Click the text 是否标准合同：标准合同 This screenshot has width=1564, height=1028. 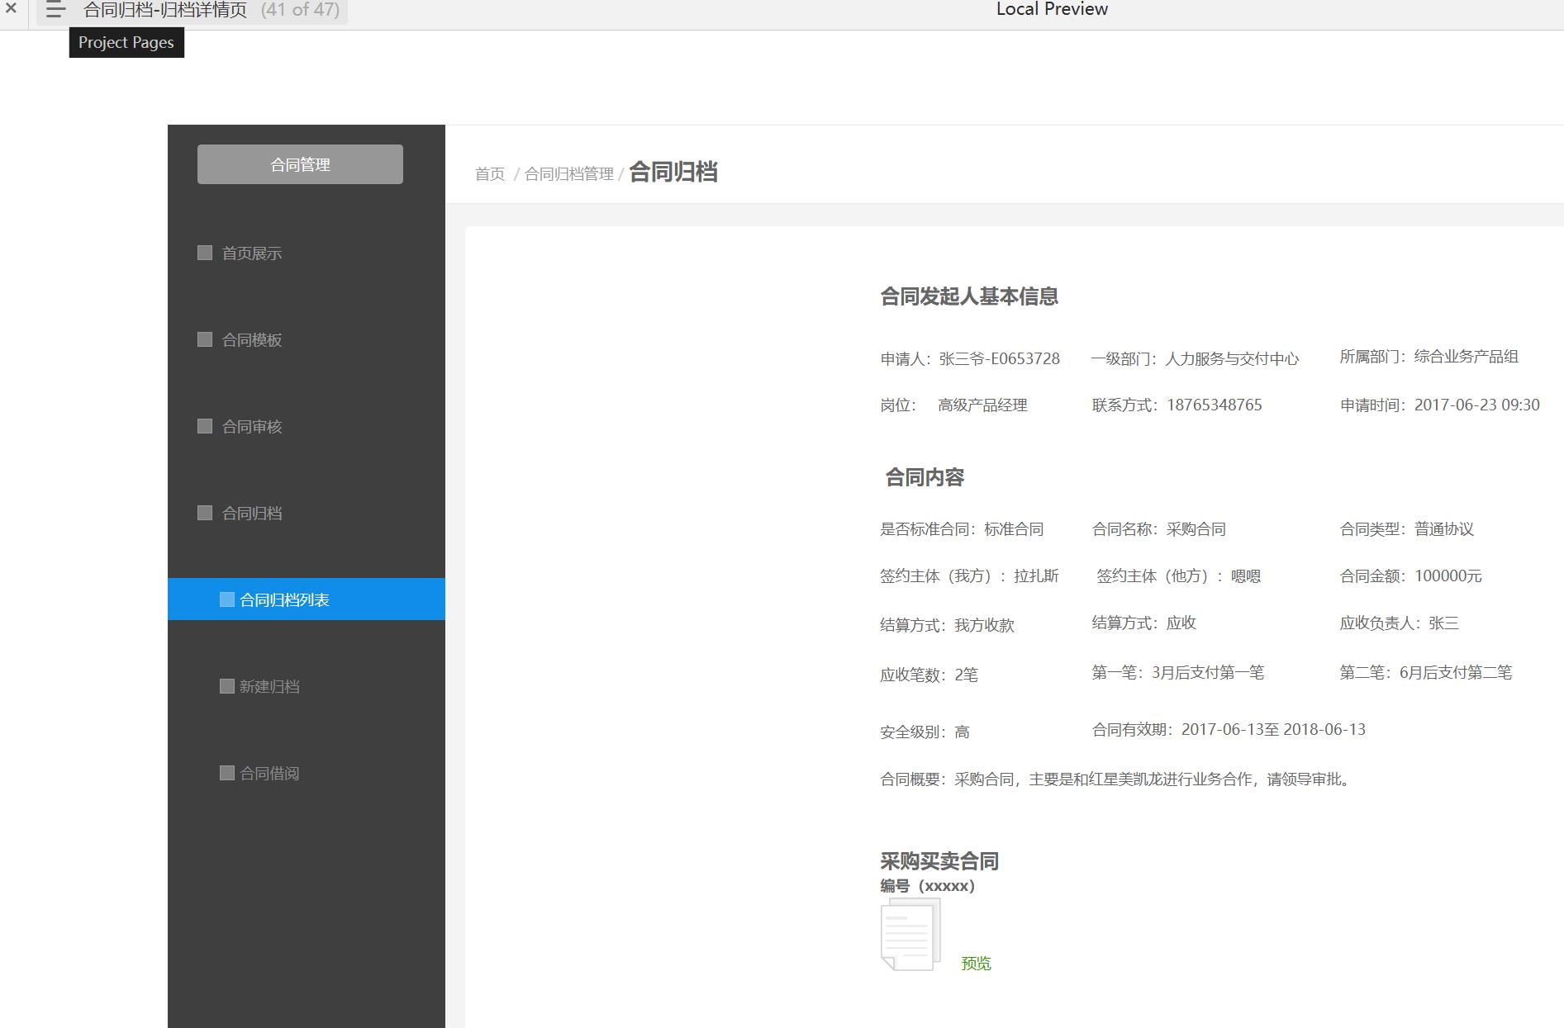tap(962, 529)
